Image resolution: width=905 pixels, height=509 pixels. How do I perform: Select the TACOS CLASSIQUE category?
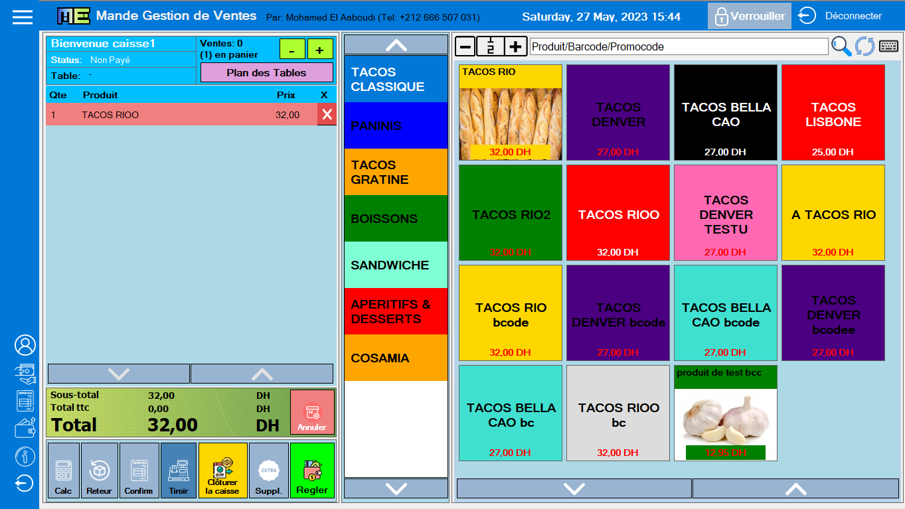coord(396,79)
